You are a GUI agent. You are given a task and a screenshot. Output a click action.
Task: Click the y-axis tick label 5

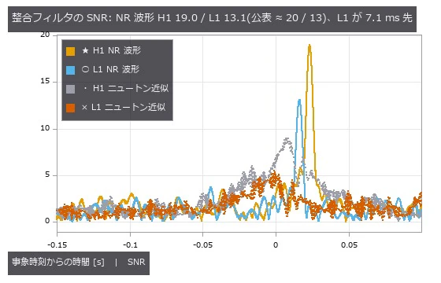[47, 175]
